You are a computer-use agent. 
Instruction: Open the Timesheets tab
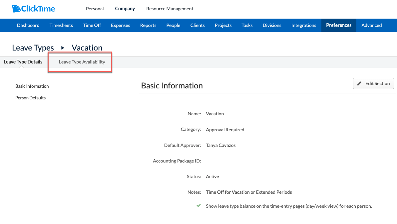61,25
